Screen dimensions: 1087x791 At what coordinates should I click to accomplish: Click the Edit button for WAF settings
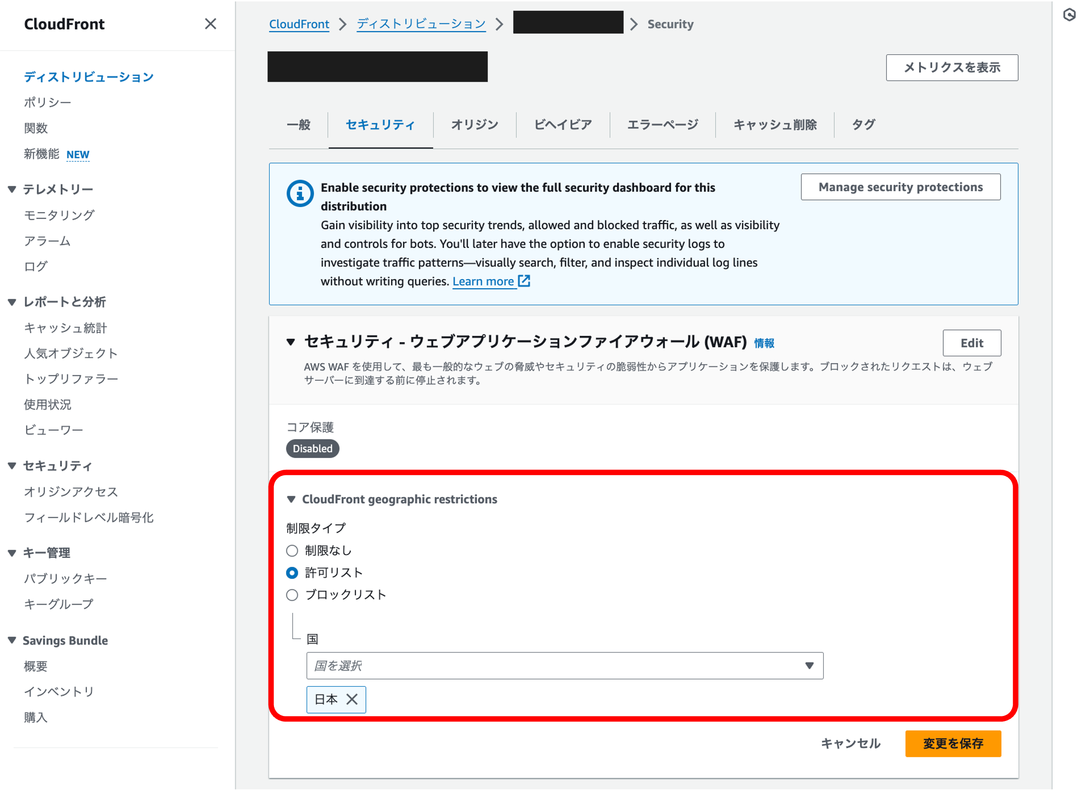(972, 343)
